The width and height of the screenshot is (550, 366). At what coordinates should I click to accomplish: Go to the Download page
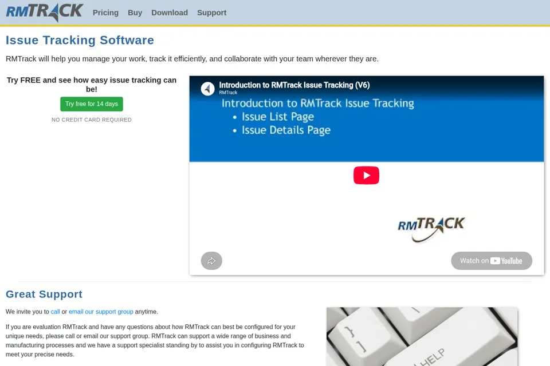[x=170, y=13]
